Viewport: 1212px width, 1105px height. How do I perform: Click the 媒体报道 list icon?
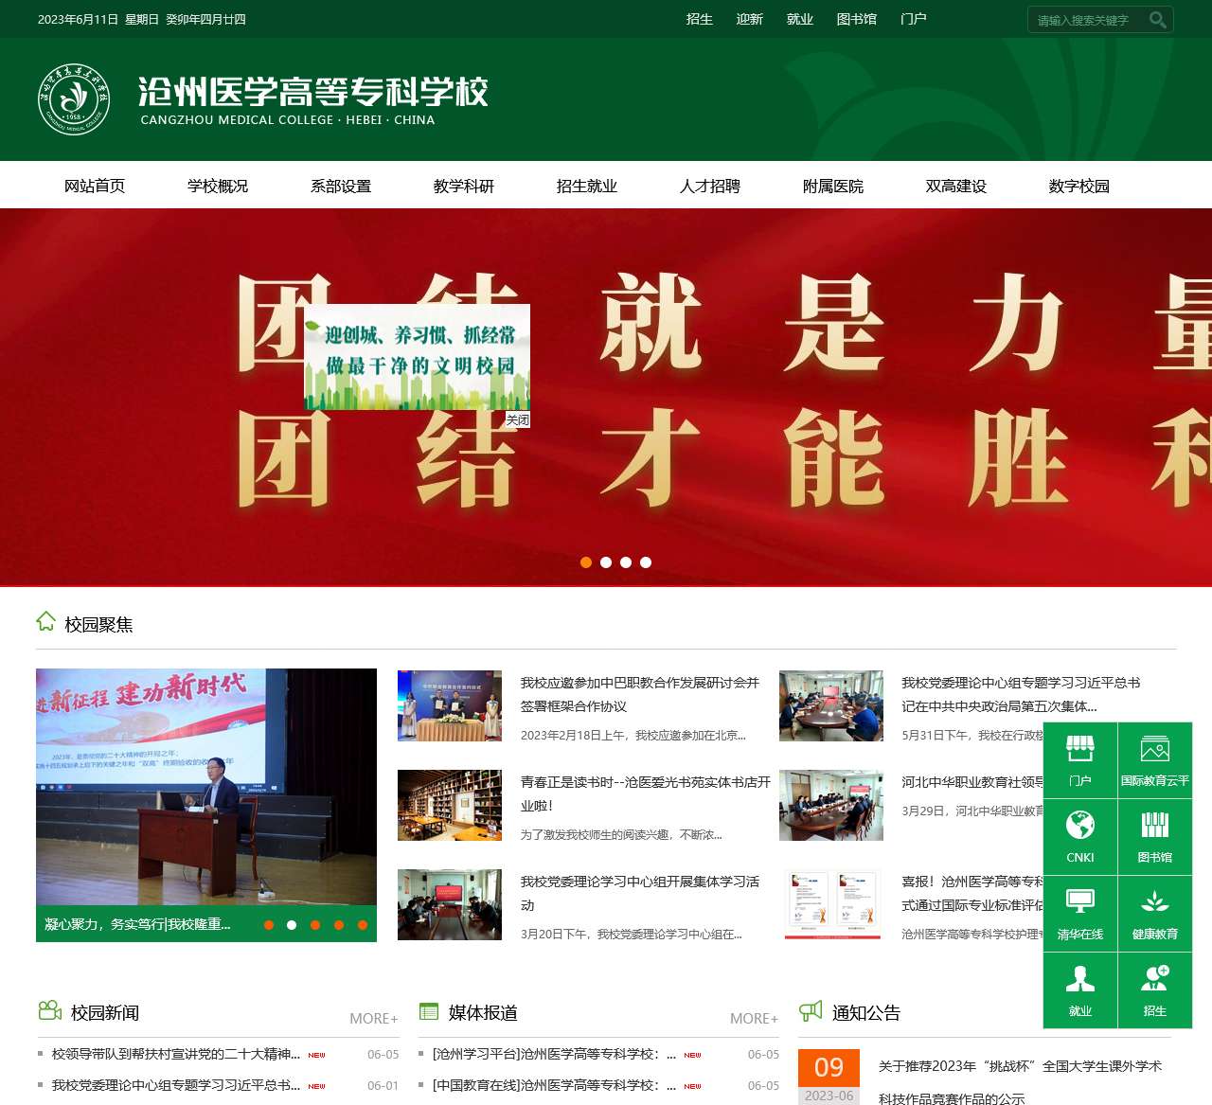pyautogui.click(x=429, y=1011)
